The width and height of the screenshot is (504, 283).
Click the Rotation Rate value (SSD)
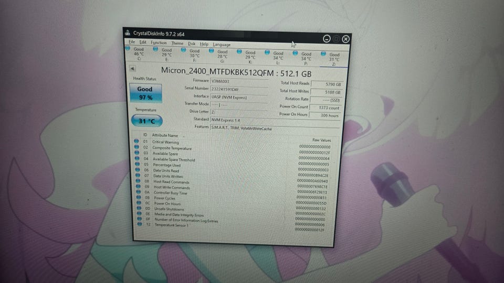click(x=325, y=100)
